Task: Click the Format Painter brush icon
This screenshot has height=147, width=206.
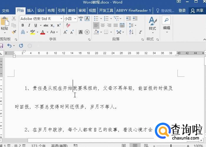Action: (x=14, y=32)
